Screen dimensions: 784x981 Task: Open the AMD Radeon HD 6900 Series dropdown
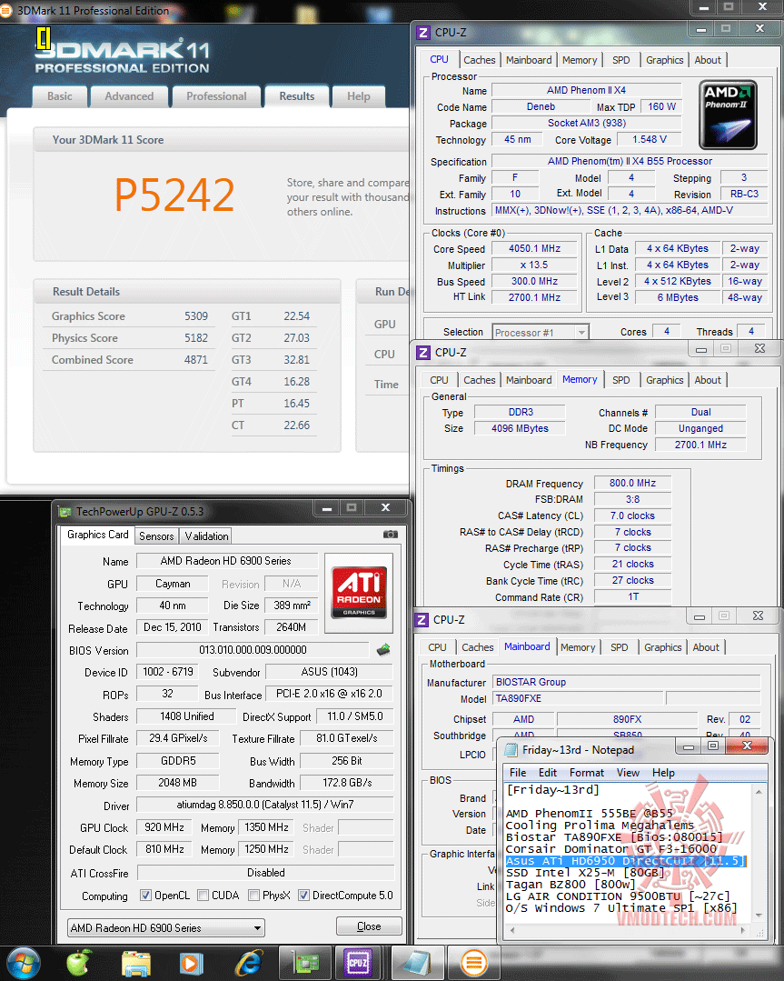(165, 928)
